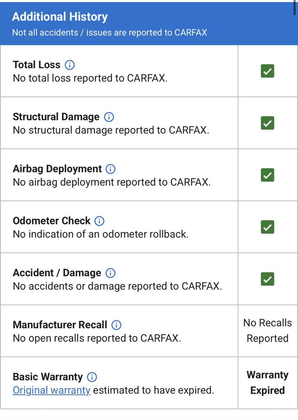Click info icon beside Accident / Damage

coord(110,273)
